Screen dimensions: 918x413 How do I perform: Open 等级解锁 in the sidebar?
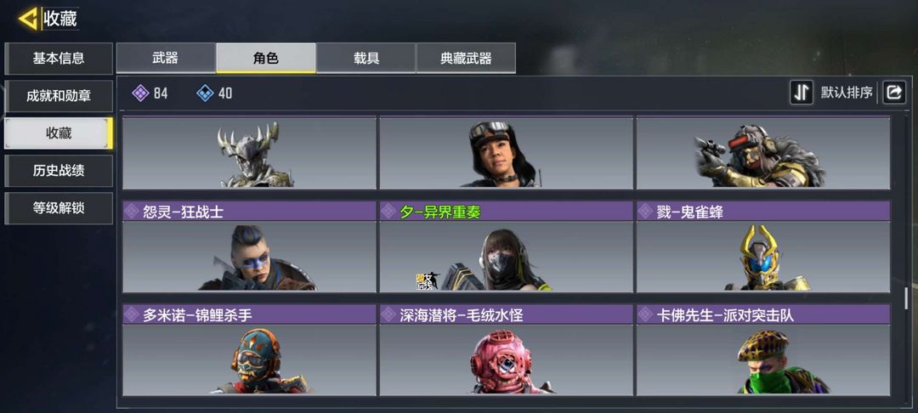coord(59,208)
